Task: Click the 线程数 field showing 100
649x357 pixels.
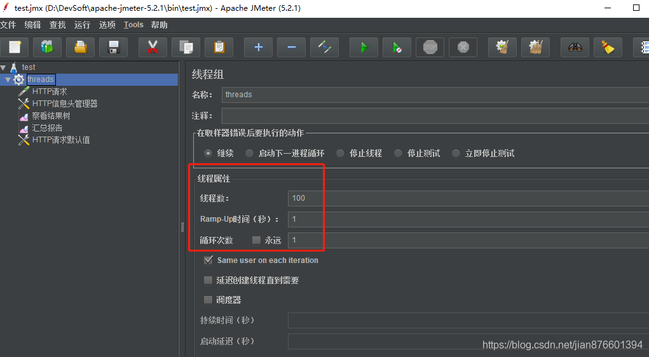Action: tap(468, 198)
